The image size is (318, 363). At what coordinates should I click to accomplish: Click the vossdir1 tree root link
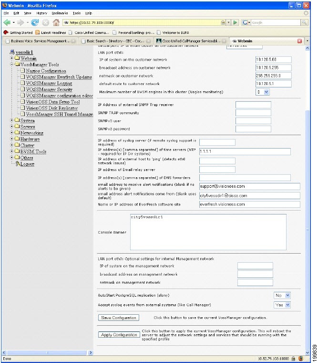pos(24,52)
